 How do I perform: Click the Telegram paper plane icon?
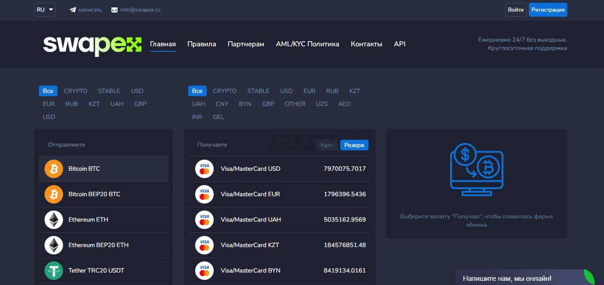pos(73,10)
